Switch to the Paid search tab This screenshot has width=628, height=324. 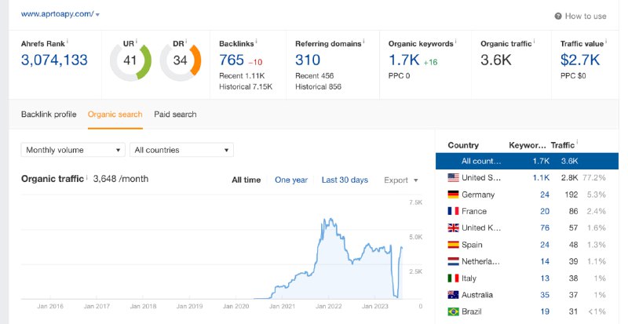point(175,114)
